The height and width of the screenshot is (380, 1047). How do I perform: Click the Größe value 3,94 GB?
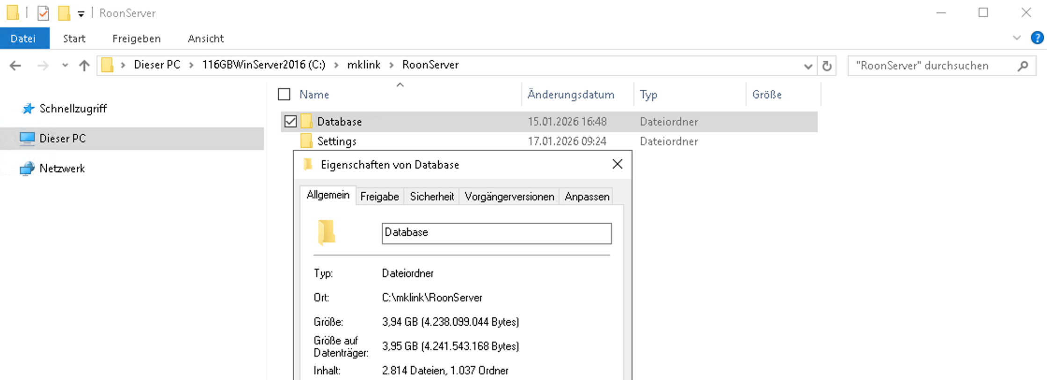tap(451, 322)
